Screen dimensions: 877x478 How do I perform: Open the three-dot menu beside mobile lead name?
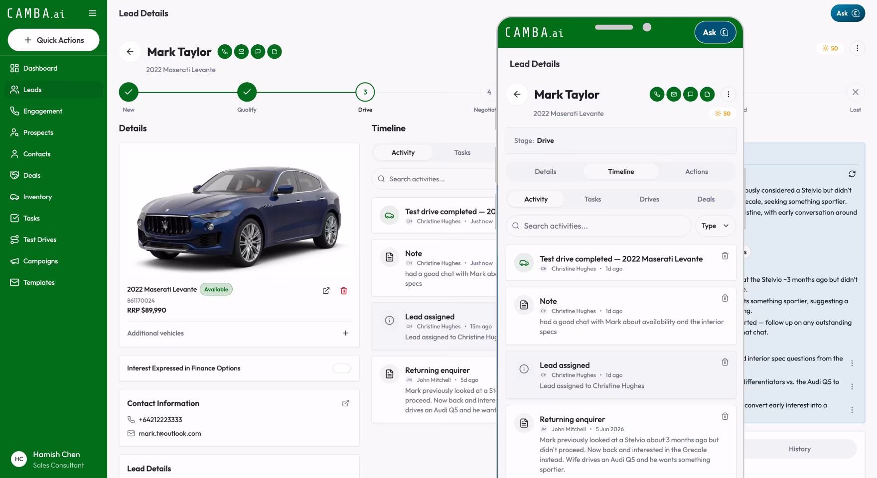pyautogui.click(x=728, y=94)
